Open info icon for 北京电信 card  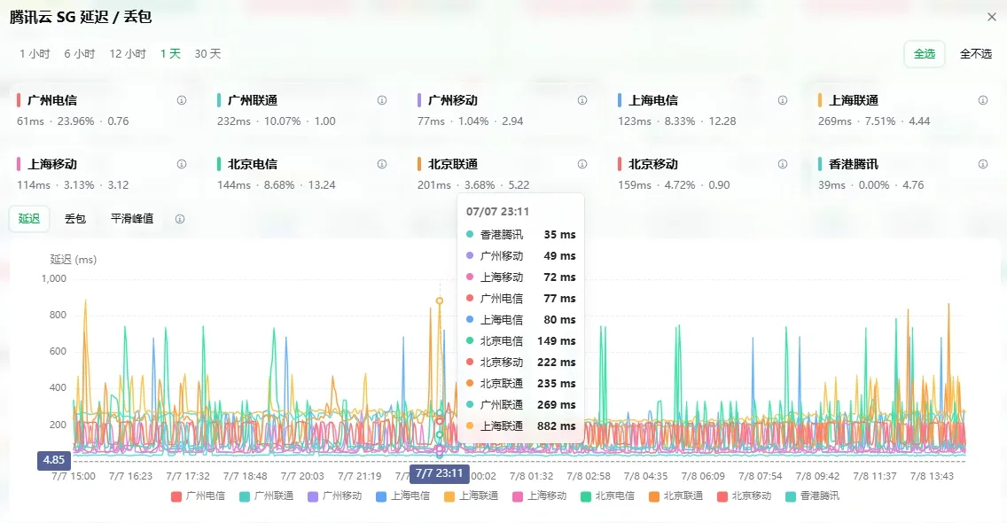(382, 165)
